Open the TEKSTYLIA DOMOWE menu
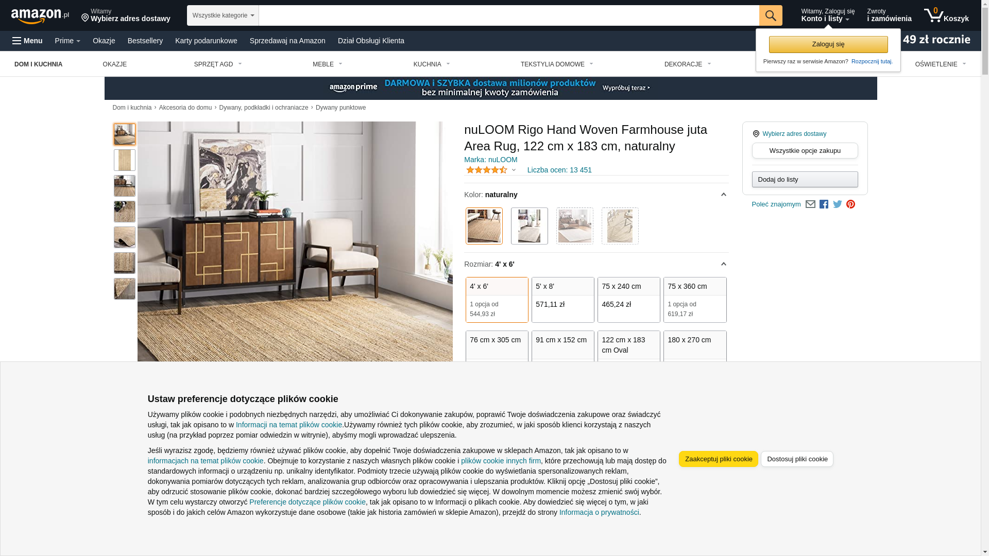989x556 pixels. (x=557, y=64)
